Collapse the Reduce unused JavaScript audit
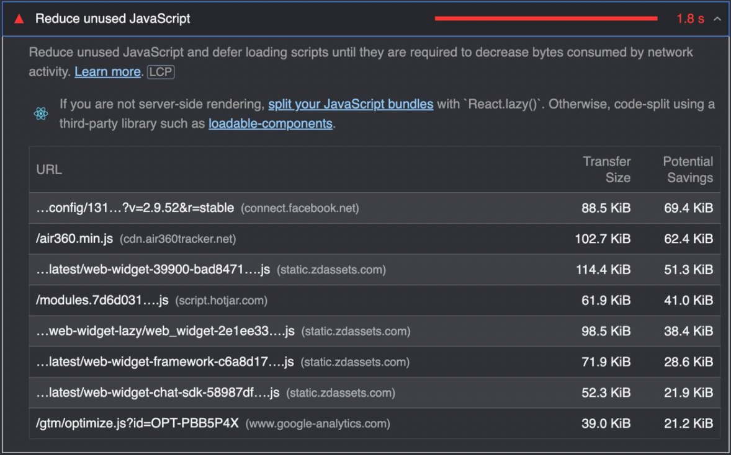Viewport: 731px width, 455px height. [717, 19]
